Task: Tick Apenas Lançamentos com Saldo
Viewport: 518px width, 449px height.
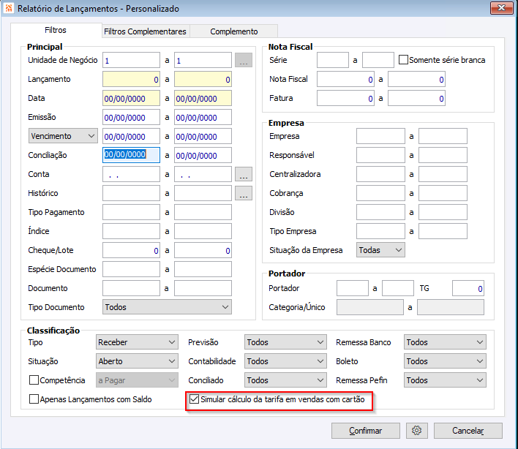Action: pyautogui.click(x=34, y=399)
